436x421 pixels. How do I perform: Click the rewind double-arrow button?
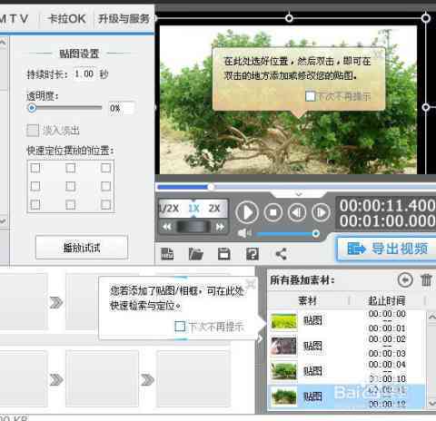click(x=167, y=227)
